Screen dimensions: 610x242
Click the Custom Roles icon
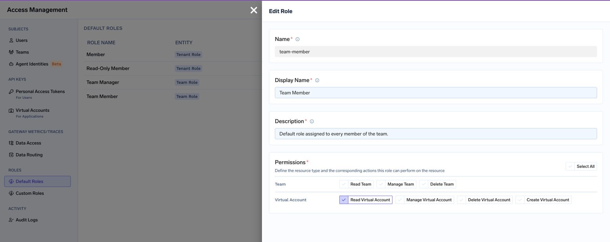pyautogui.click(x=11, y=193)
